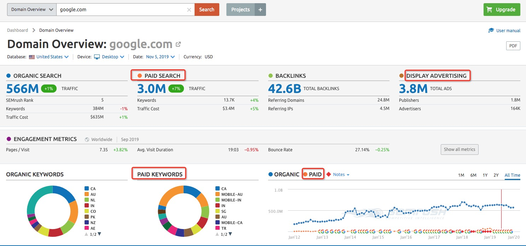Click the red diamond Notes icon

329,174
